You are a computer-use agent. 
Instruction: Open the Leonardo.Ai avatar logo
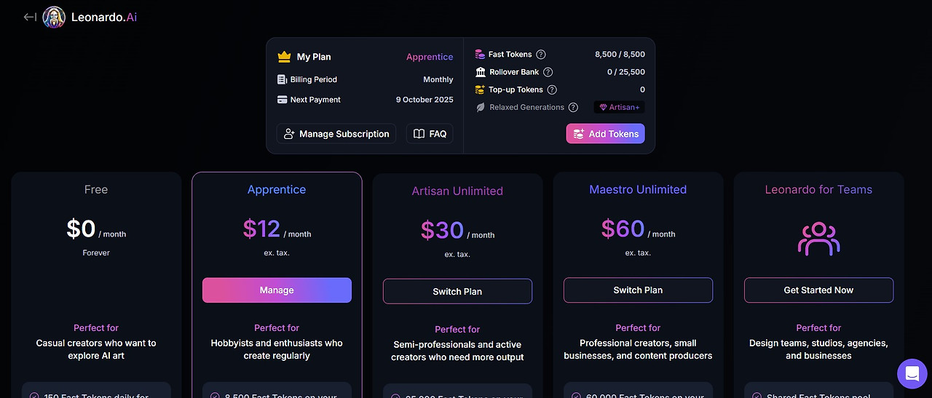point(54,17)
